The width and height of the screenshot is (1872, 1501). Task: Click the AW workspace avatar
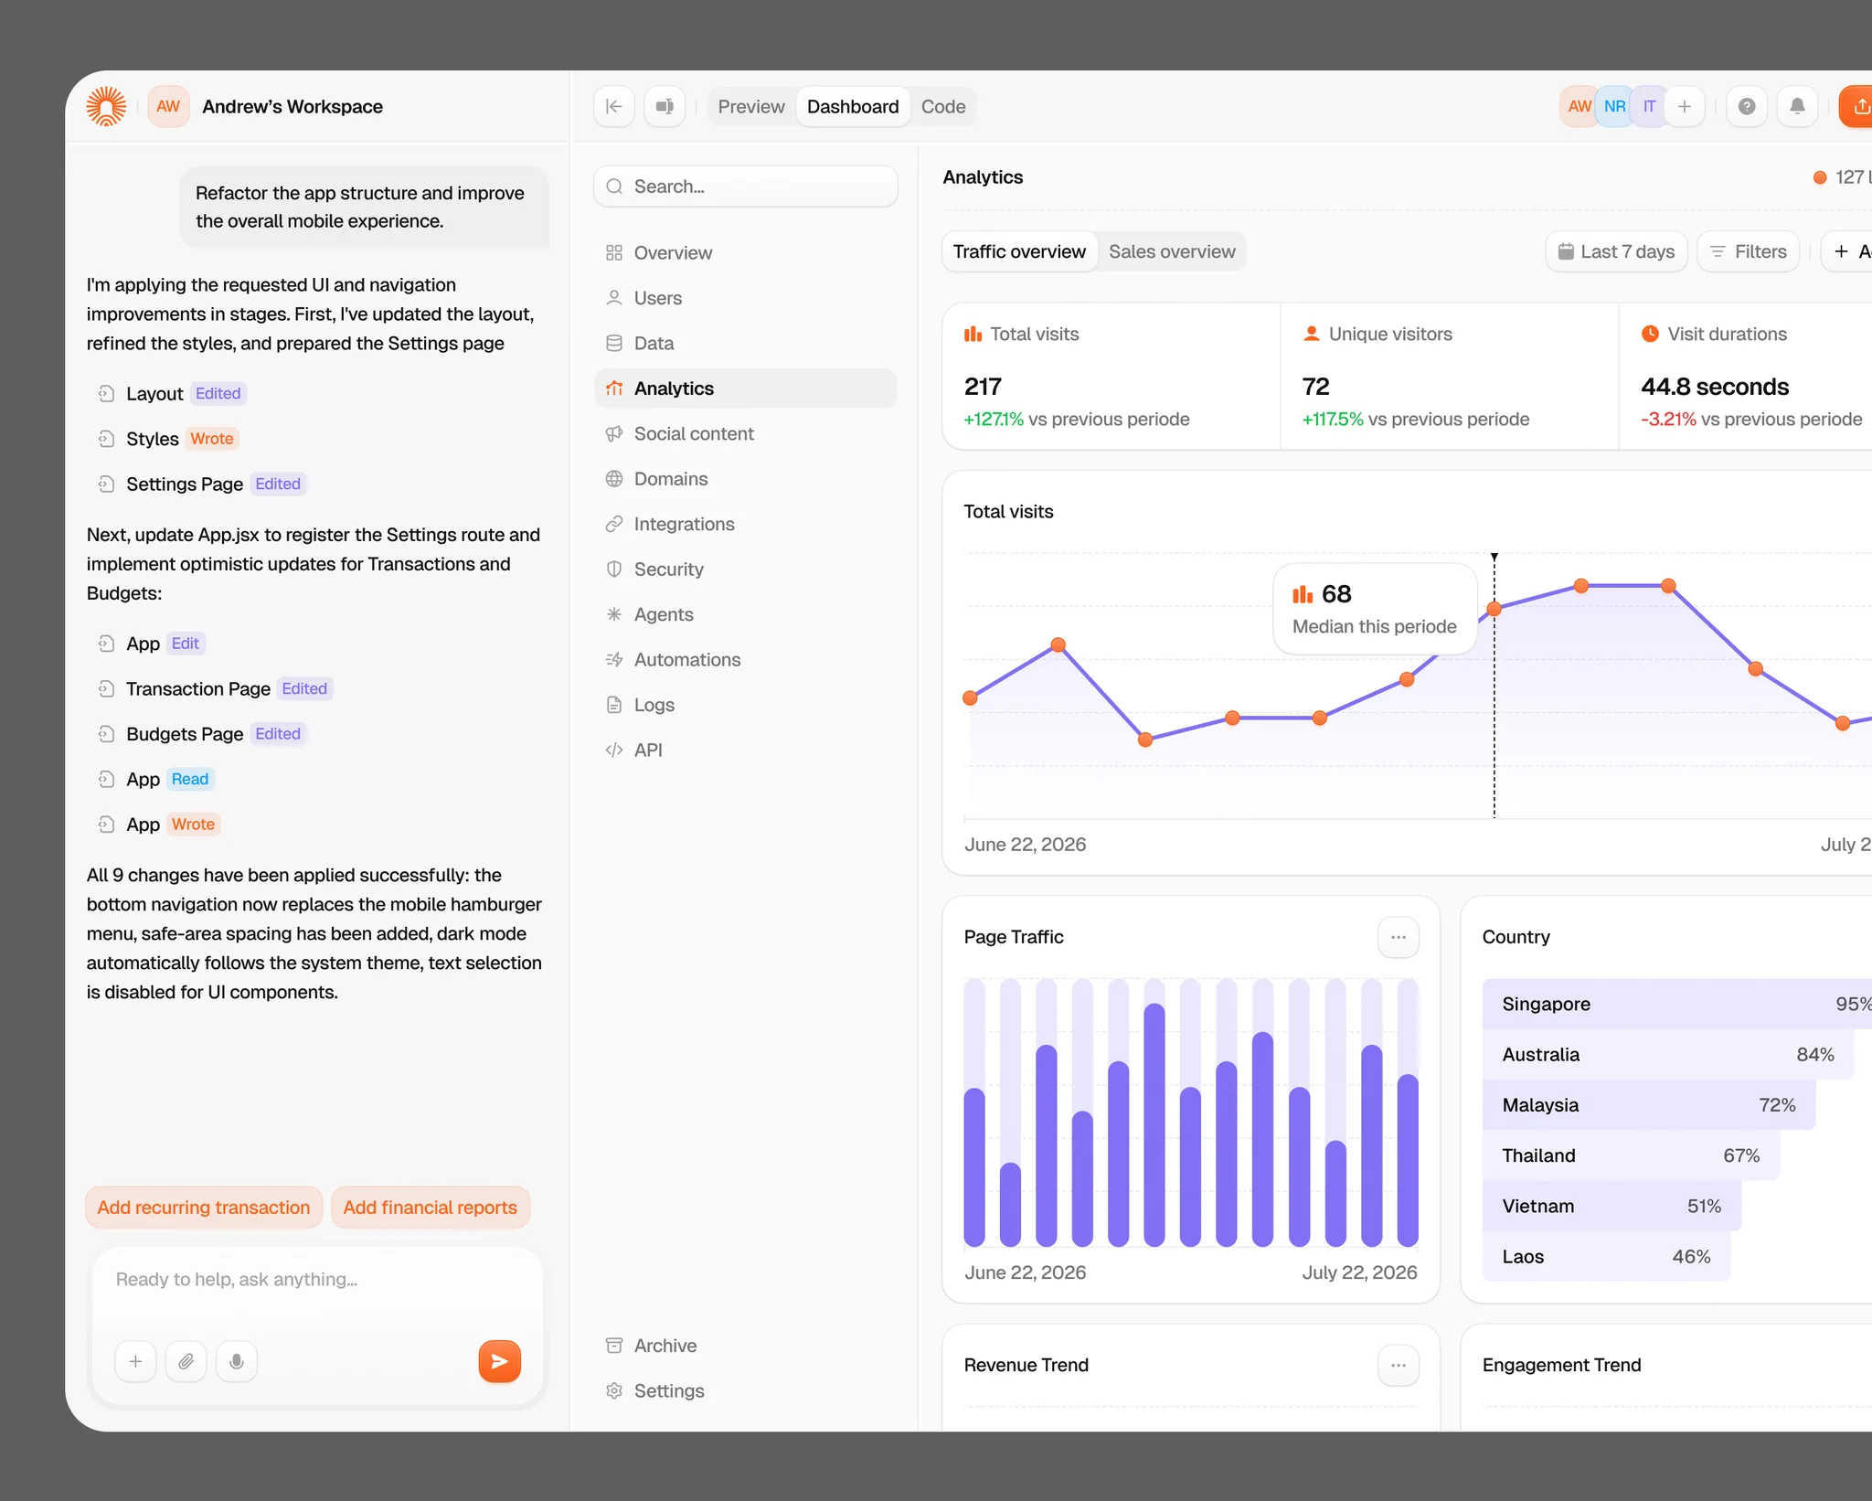coord(168,107)
